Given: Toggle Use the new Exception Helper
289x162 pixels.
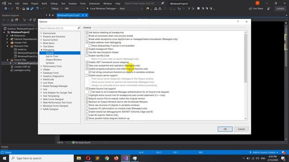Looking at the screenshot, I should 87,52.
